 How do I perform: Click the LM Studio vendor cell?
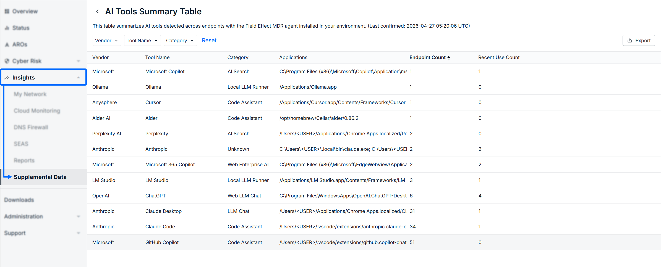click(104, 180)
